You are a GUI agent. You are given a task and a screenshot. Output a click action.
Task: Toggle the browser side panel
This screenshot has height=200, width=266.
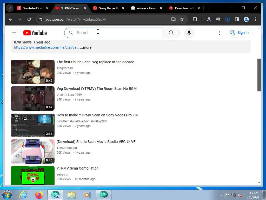(x=237, y=19)
